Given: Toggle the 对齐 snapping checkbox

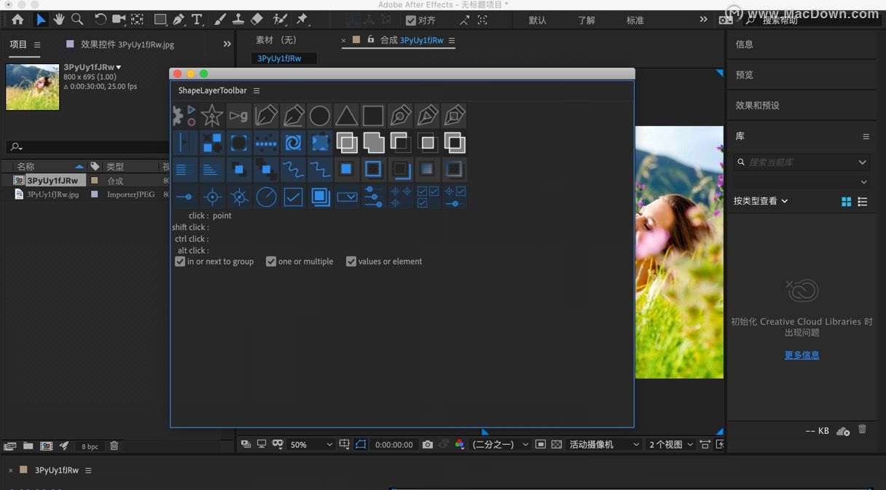Looking at the screenshot, I should (411, 20).
